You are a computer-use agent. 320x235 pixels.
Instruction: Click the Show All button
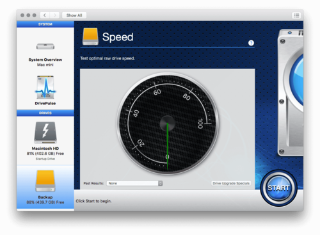[x=74, y=15]
